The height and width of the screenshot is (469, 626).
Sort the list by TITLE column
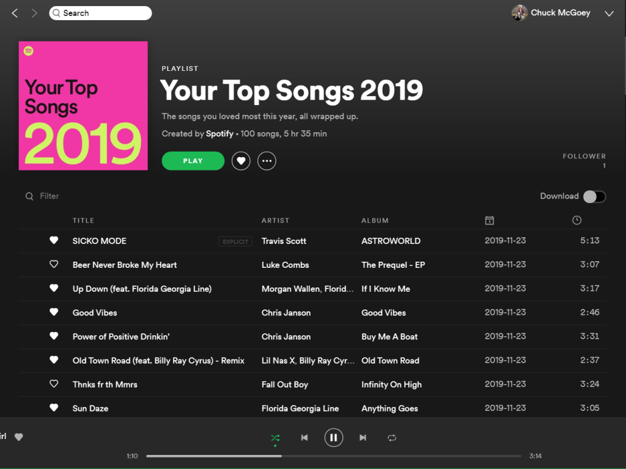(x=83, y=220)
